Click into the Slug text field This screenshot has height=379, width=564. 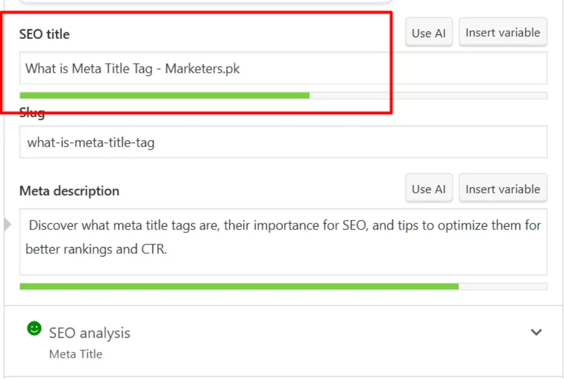(x=283, y=142)
